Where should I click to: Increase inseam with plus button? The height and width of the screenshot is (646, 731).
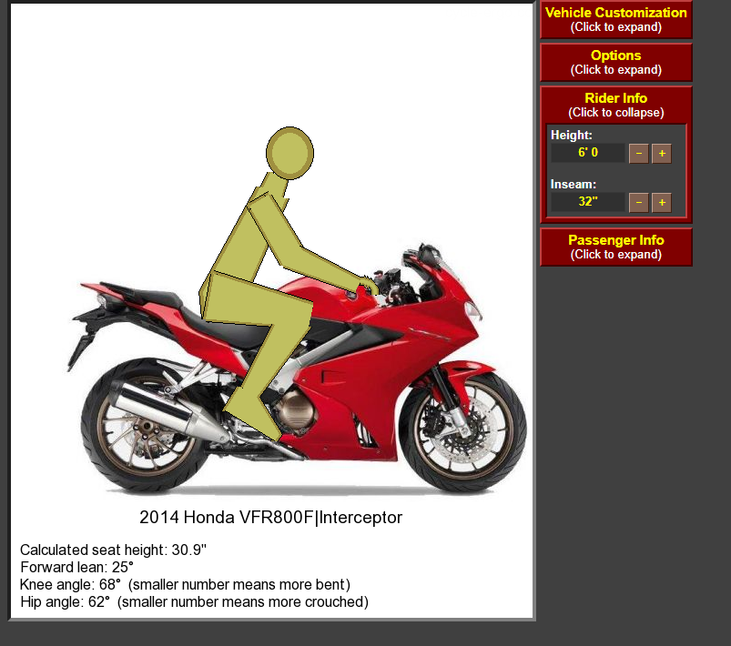[x=662, y=202]
